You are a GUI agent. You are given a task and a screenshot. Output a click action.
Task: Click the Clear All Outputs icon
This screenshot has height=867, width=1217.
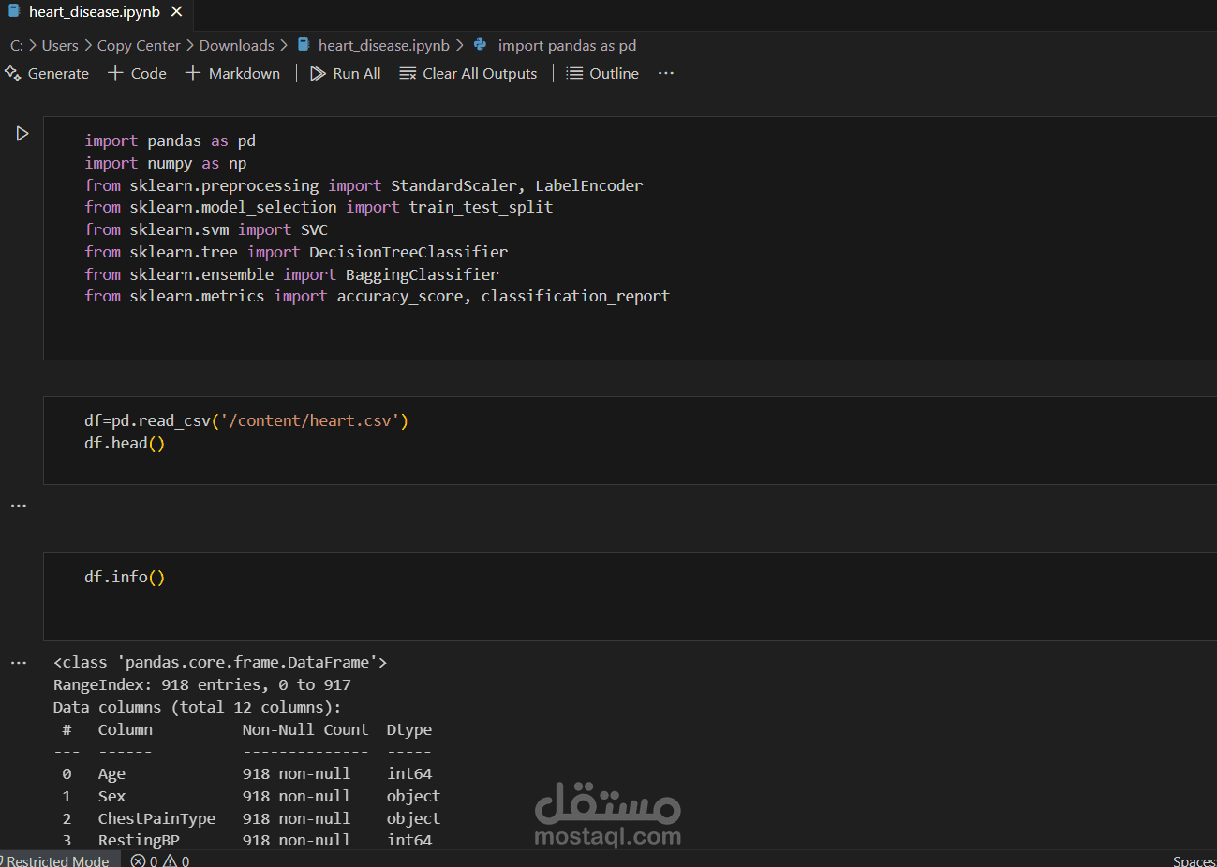click(x=408, y=73)
